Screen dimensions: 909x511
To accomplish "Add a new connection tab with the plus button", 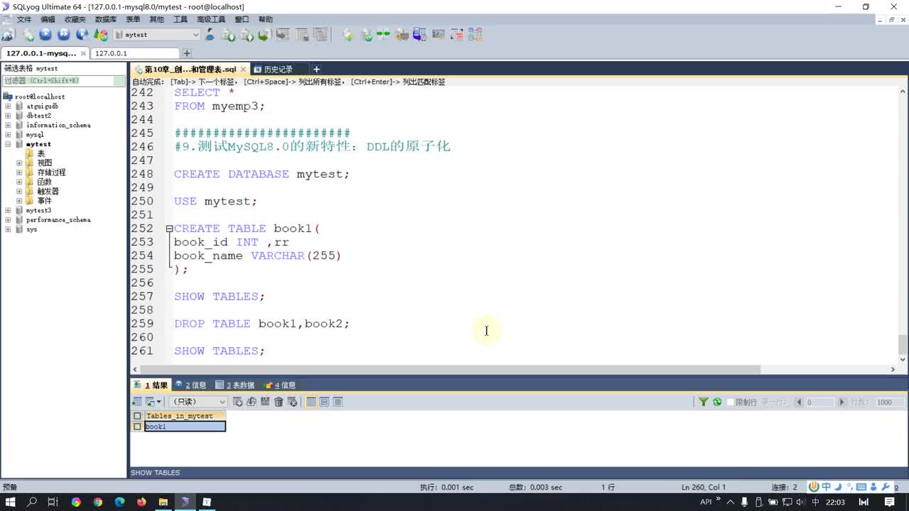I will pyautogui.click(x=187, y=53).
